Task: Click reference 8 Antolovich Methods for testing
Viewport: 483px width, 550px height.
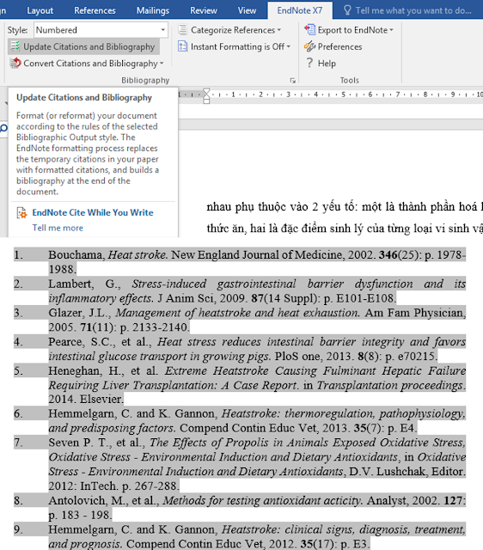Action: coord(240,508)
